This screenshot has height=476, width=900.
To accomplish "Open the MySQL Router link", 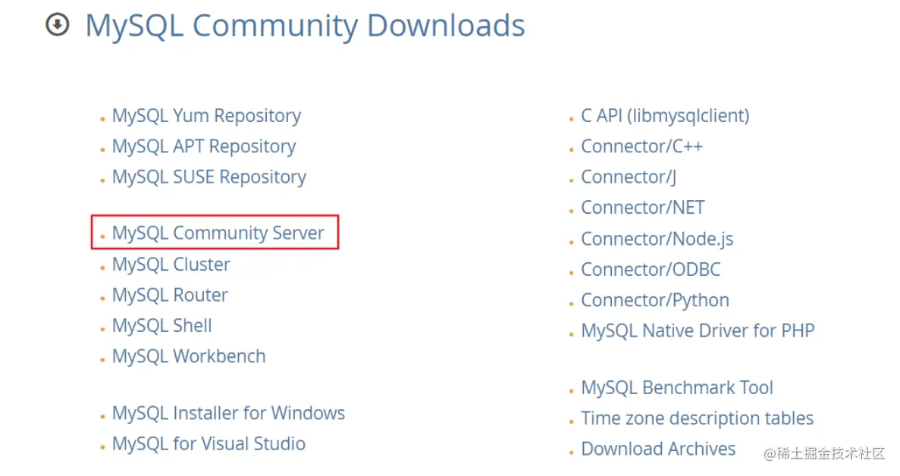I will 170,295.
